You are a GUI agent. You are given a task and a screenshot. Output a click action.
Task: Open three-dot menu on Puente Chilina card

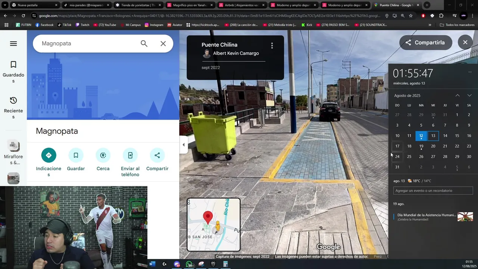[272, 46]
